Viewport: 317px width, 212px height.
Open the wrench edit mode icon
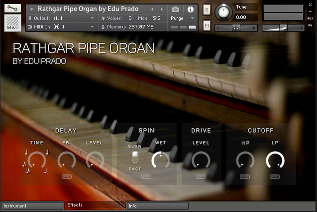click(12, 8)
